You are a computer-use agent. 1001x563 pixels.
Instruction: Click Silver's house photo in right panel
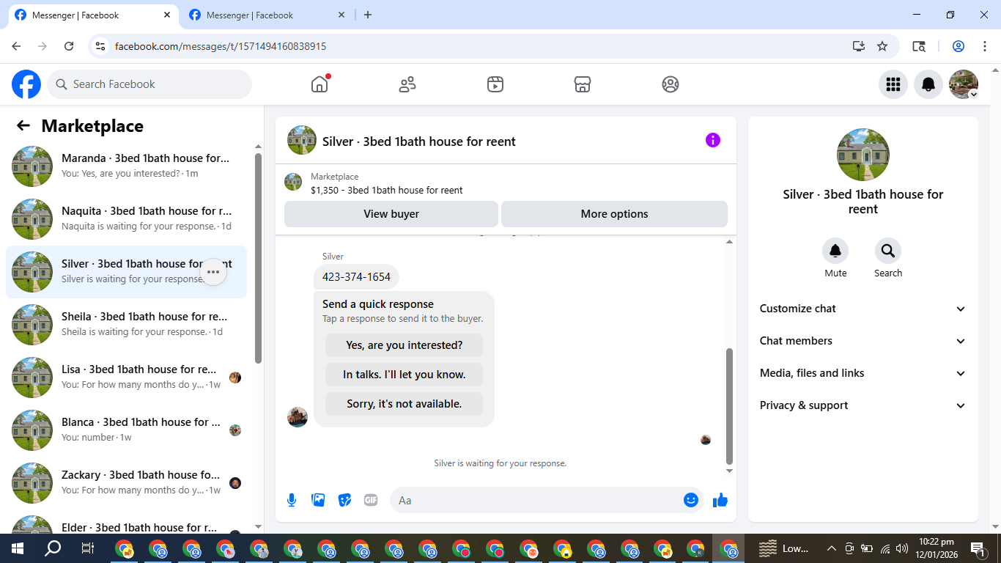863,155
